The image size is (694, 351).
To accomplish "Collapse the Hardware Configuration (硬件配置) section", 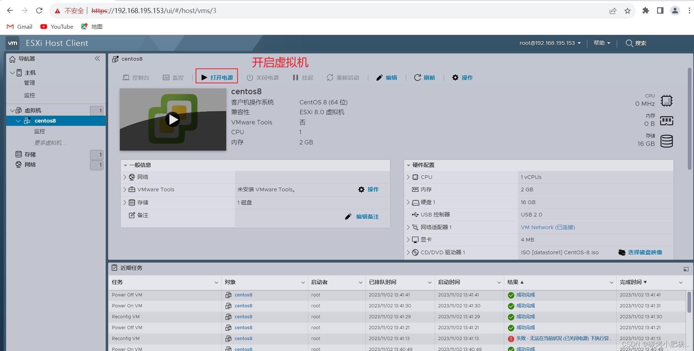I will pyautogui.click(x=408, y=165).
